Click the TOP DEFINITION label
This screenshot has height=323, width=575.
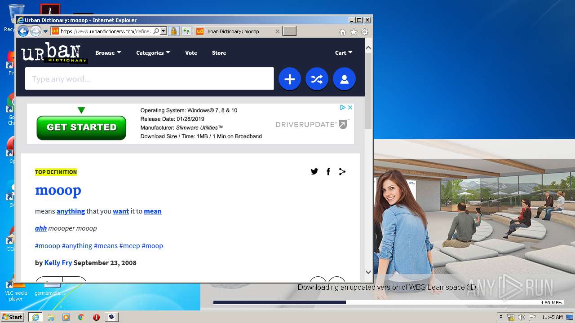[56, 172]
